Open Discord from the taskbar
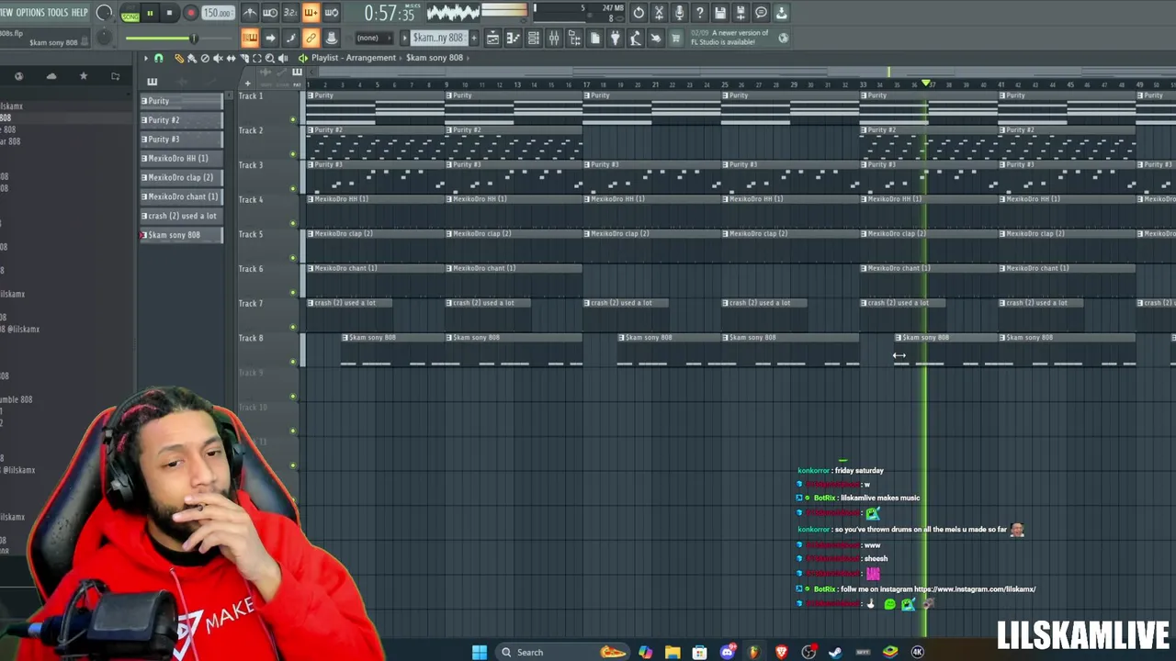1176x661 pixels. pyautogui.click(x=727, y=652)
